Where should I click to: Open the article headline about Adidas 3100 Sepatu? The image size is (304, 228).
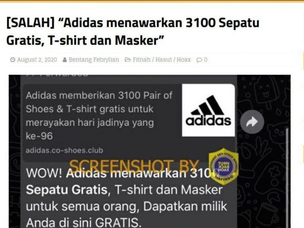point(133,31)
